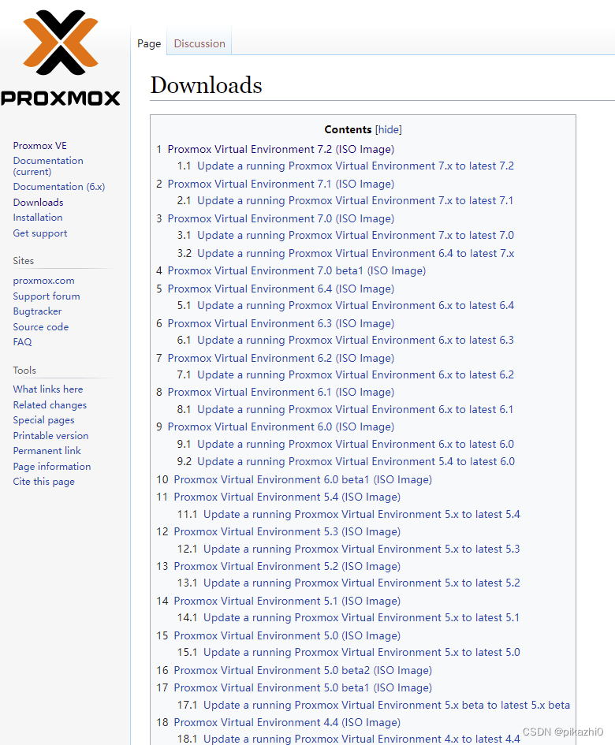Open 6.1 Update 6.x to latest 6.3
Viewport: 615px width, 745px height.
coord(356,341)
